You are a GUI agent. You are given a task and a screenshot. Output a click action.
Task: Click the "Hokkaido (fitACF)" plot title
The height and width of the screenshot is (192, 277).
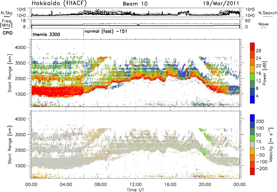(59, 3)
